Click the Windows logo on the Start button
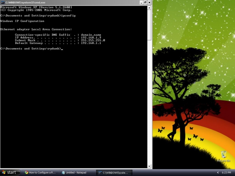The width and height of the screenshot is (235, 176). 4,172
